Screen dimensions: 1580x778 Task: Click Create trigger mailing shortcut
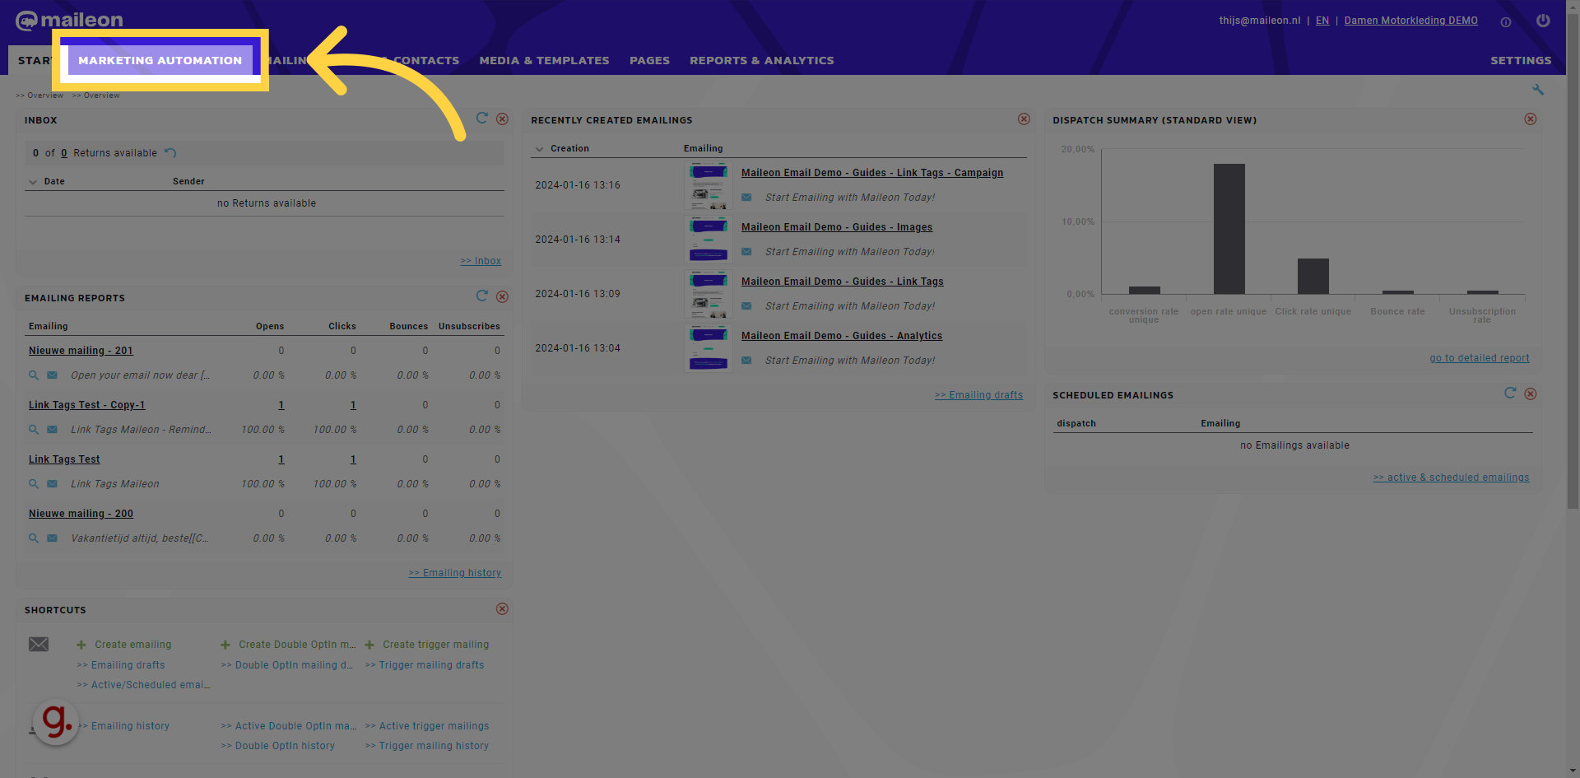(436, 645)
